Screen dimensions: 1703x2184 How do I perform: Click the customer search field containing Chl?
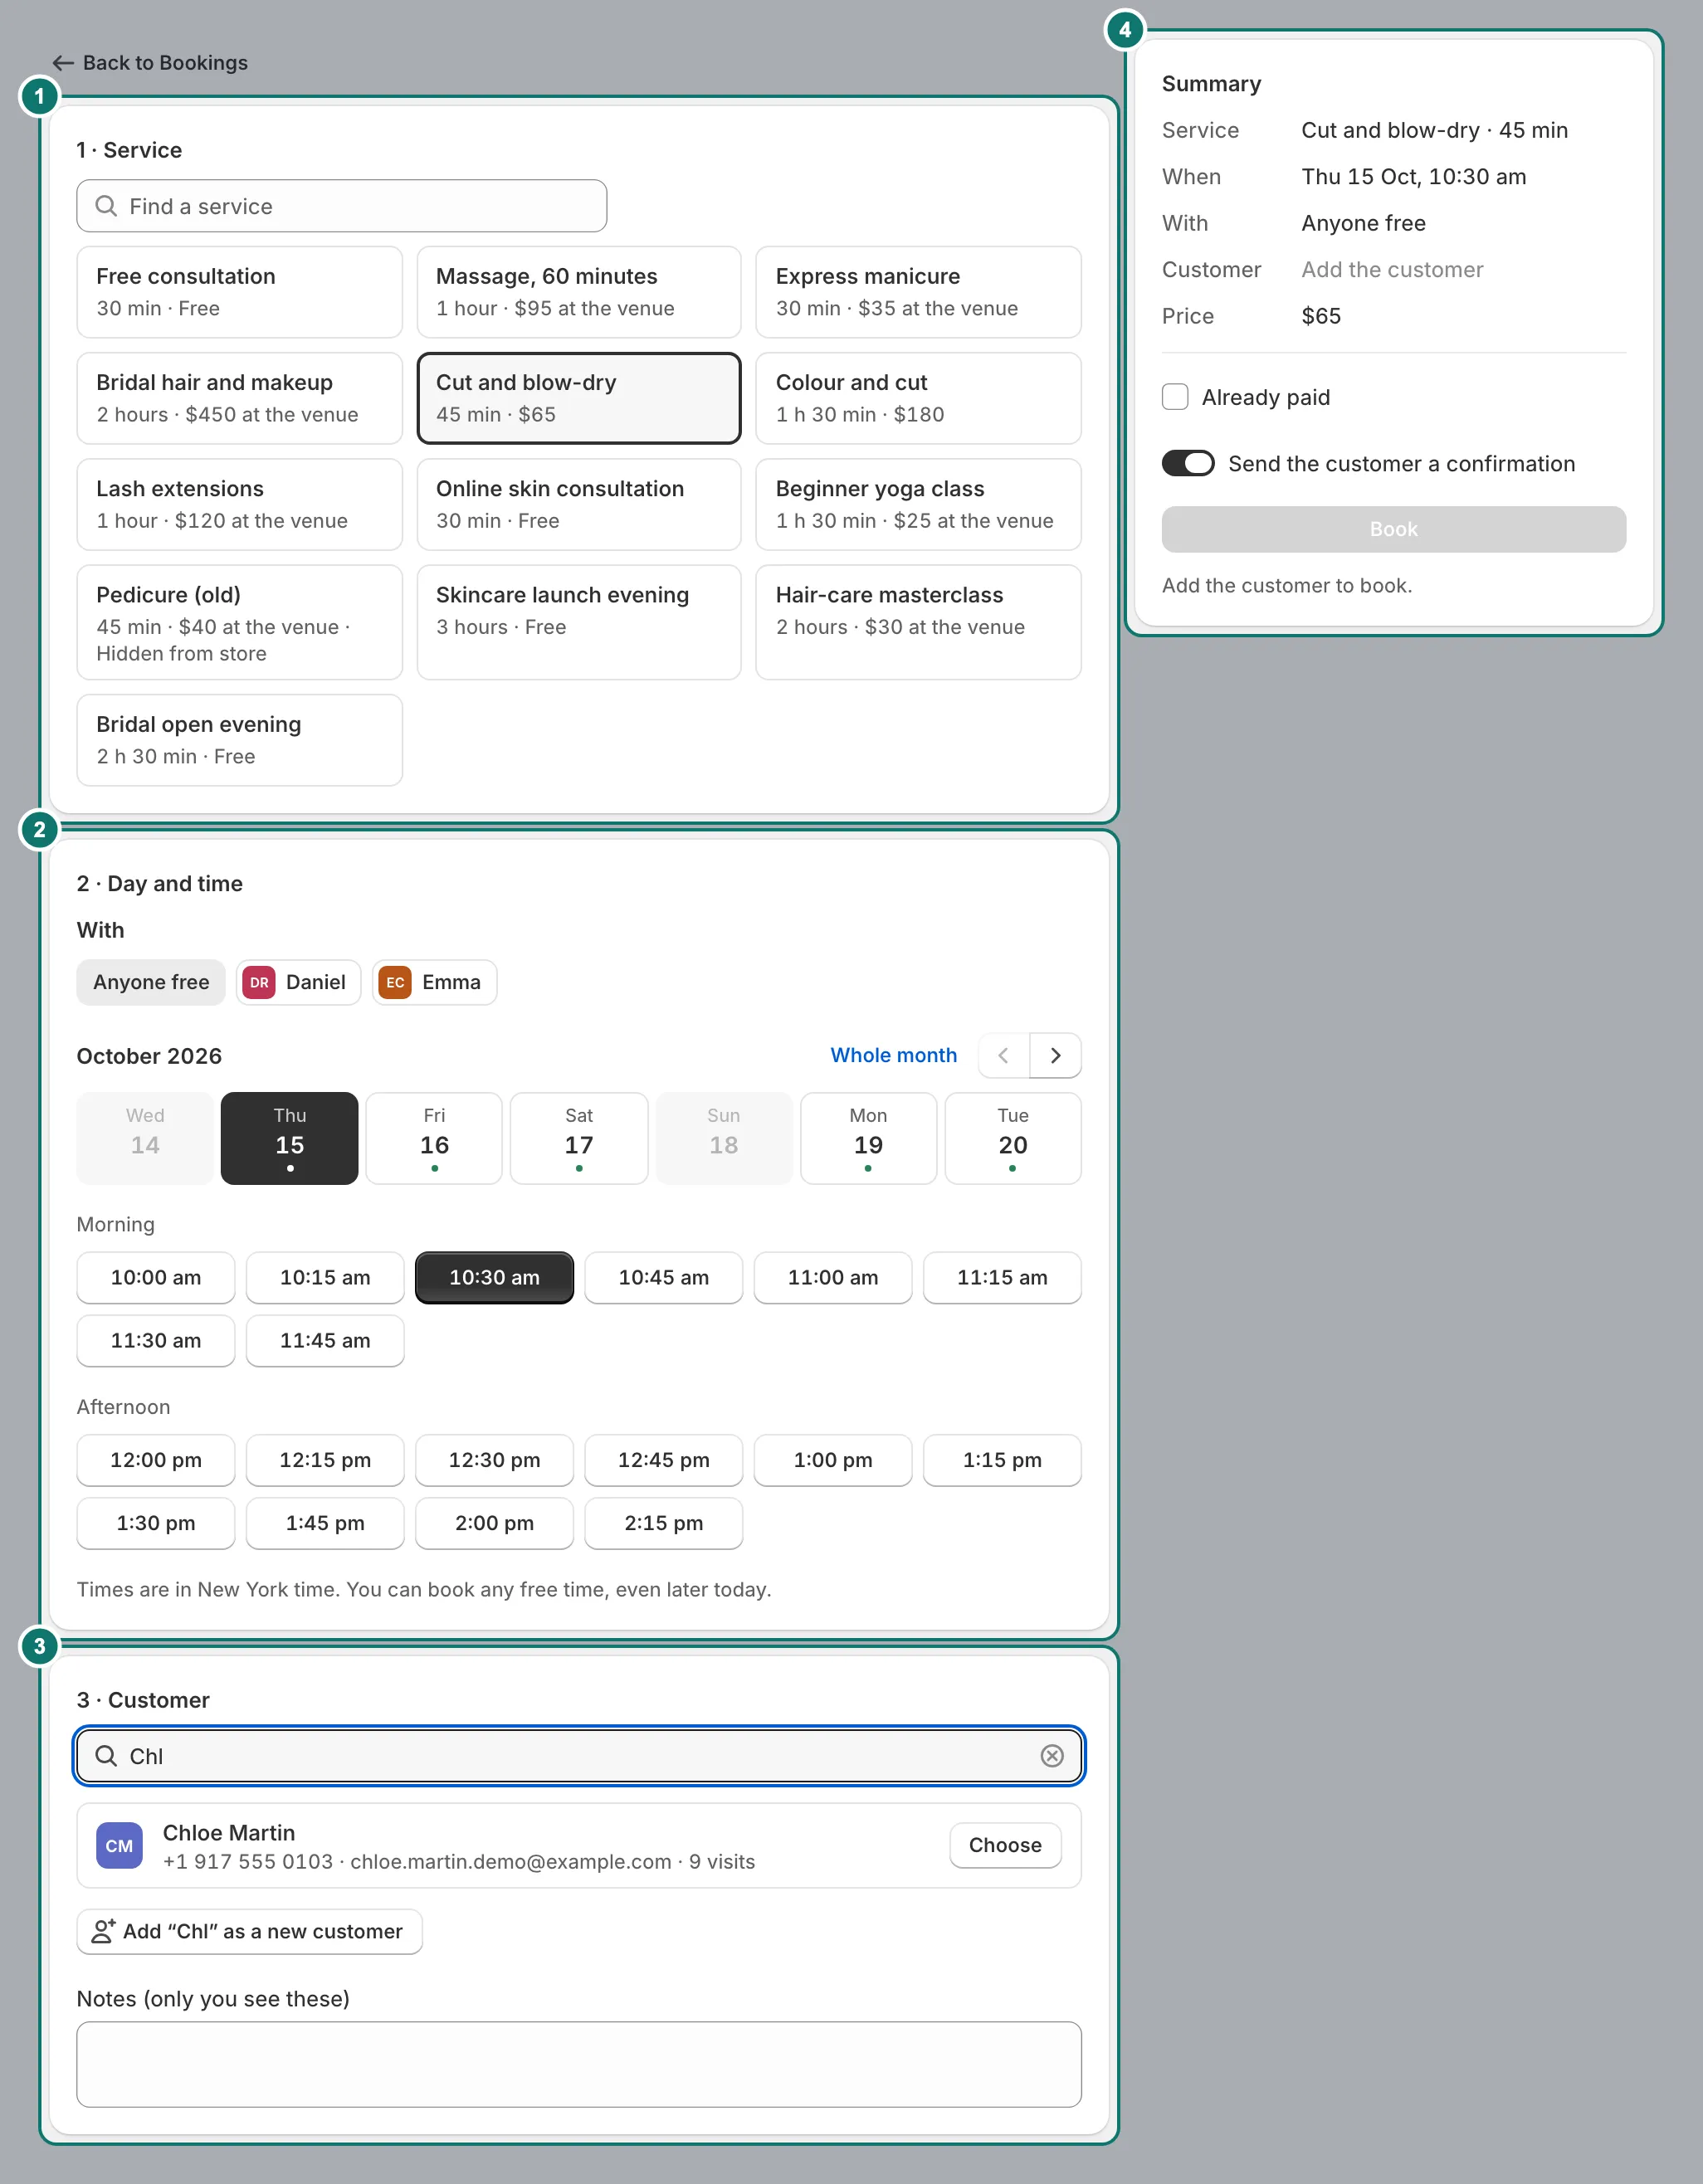click(x=579, y=1756)
